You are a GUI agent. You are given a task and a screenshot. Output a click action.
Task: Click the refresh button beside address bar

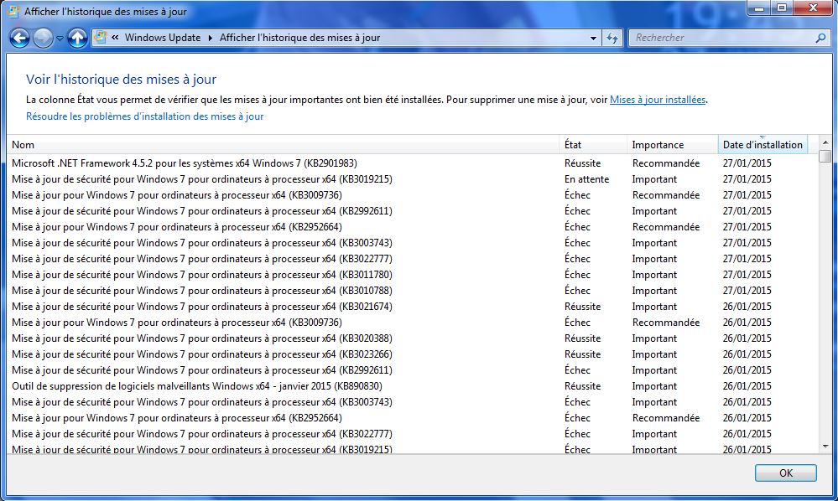point(612,38)
